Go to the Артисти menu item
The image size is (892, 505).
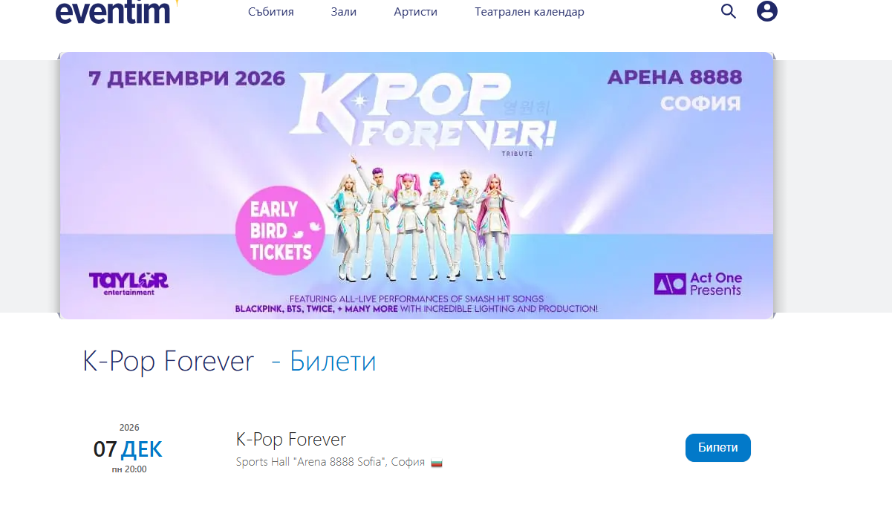coord(416,12)
